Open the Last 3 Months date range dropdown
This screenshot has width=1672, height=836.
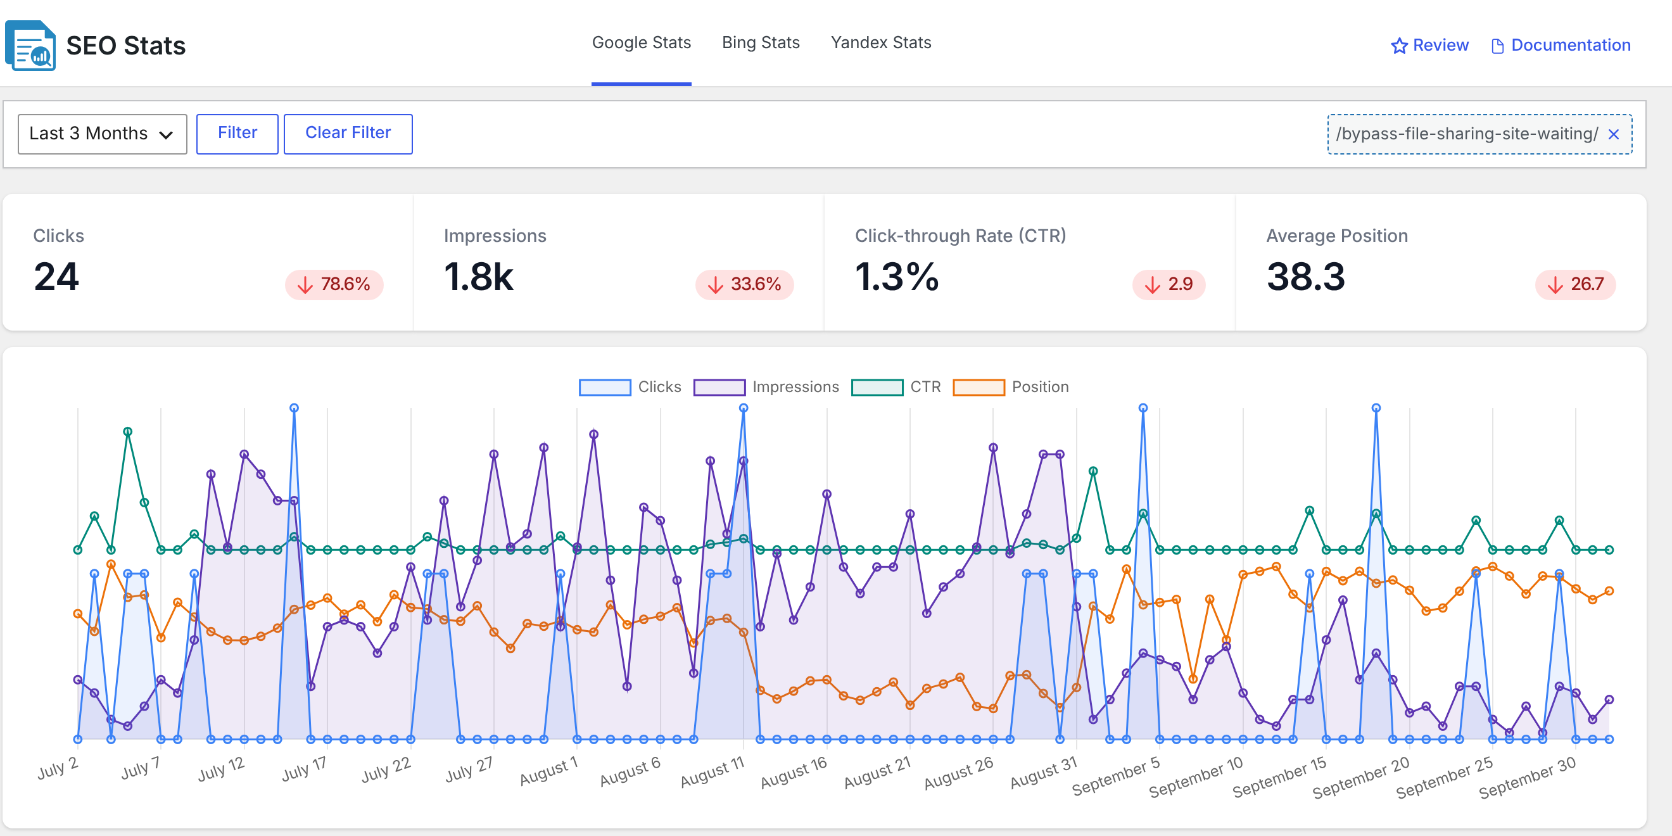point(103,134)
